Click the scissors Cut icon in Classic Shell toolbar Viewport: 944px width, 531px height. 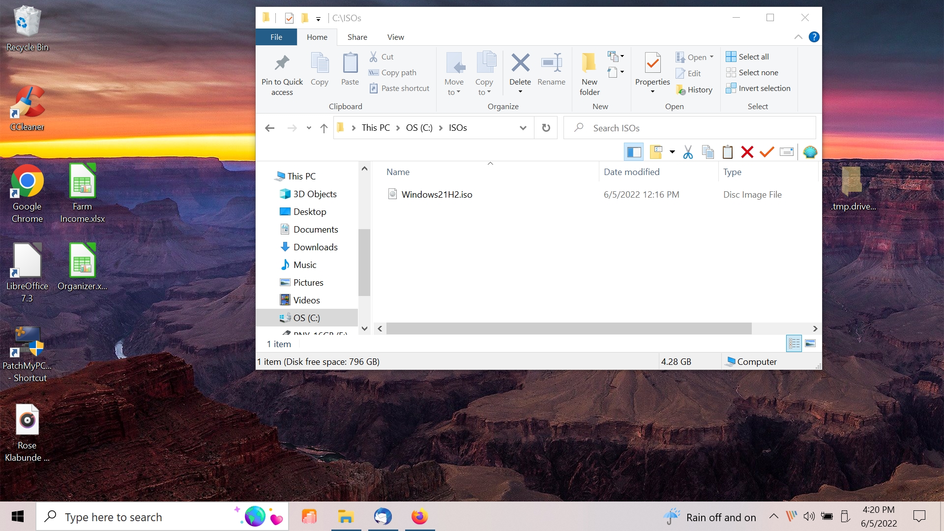(x=688, y=152)
